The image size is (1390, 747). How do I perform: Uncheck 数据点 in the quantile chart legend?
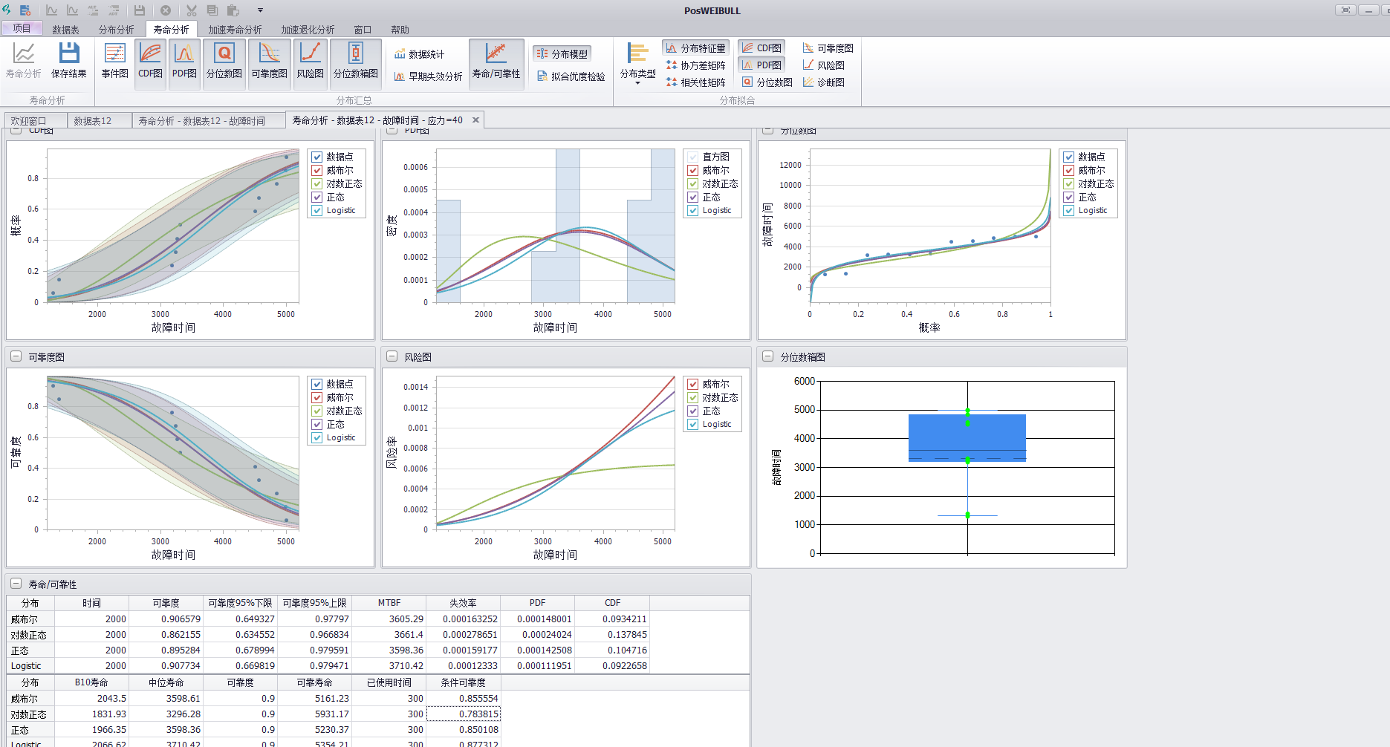[1069, 157]
